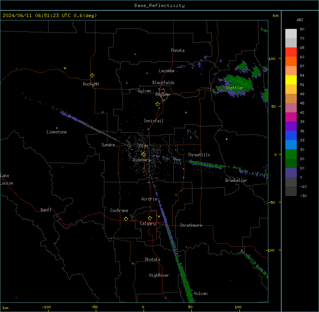Image resolution: width=319 pixels, height=312 pixels.
Task: Click yellow diamond marker above Calgary
Action: click(x=150, y=218)
